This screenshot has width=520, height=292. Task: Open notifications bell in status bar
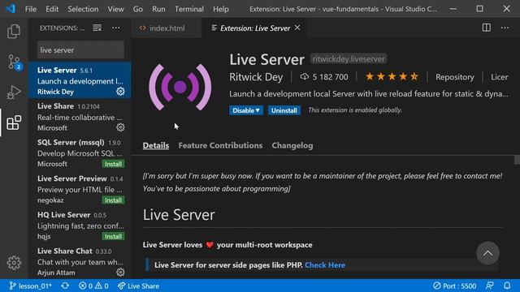(507, 286)
